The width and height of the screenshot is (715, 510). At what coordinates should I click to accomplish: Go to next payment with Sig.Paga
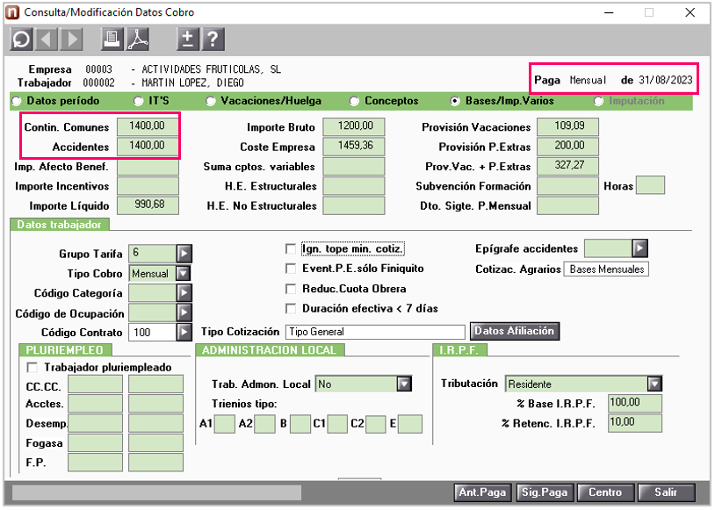tap(544, 492)
